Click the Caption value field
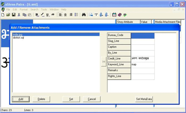 [143, 47]
